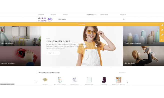Show next popular categories with right arrow

pos(127,82)
